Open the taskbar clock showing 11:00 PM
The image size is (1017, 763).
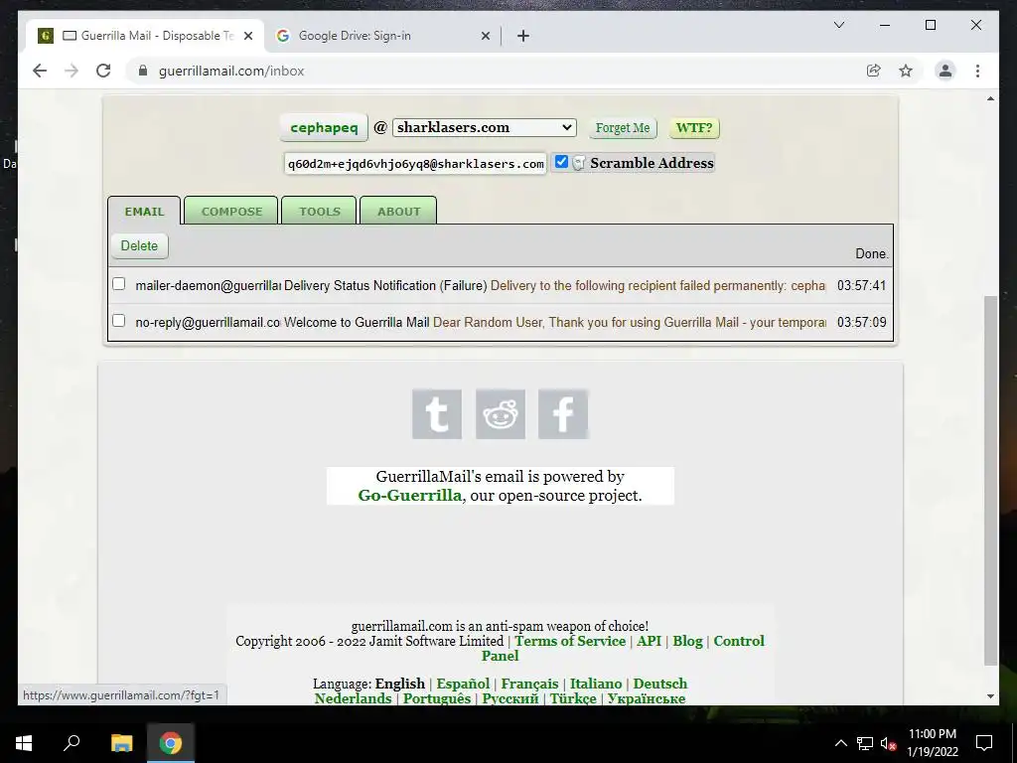click(932, 743)
